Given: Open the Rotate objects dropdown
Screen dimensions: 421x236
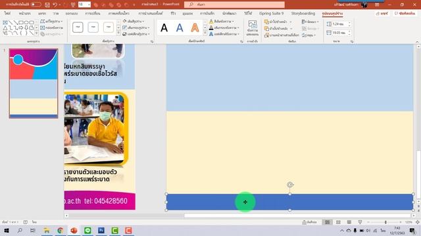Looking at the screenshot, I should (309, 35).
